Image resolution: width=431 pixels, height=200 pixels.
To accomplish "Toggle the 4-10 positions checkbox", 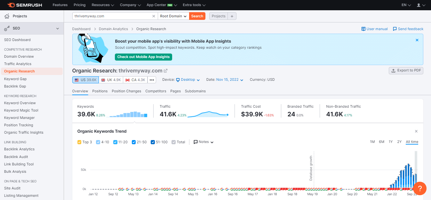I will point(98,142).
